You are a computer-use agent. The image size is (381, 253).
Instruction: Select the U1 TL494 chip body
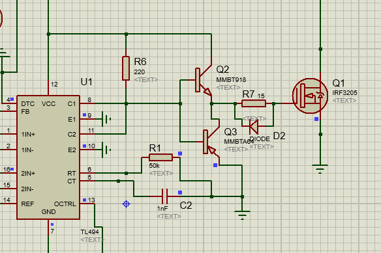[48, 157]
